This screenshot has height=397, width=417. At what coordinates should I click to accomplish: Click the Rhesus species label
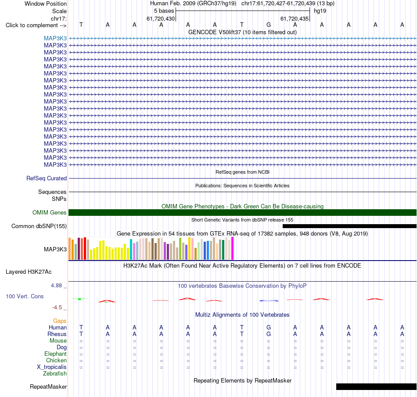click(57, 334)
